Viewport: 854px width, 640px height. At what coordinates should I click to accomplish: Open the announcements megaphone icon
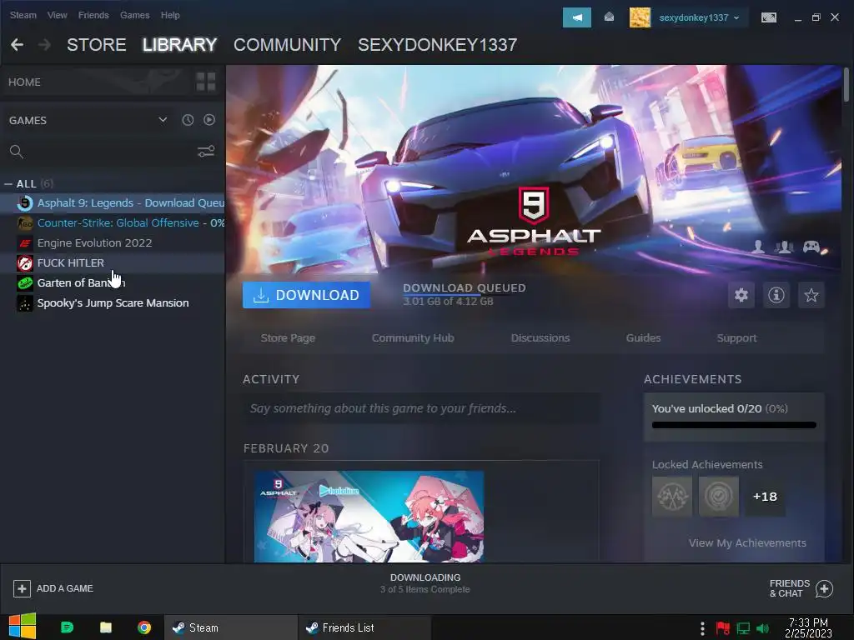click(577, 17)
